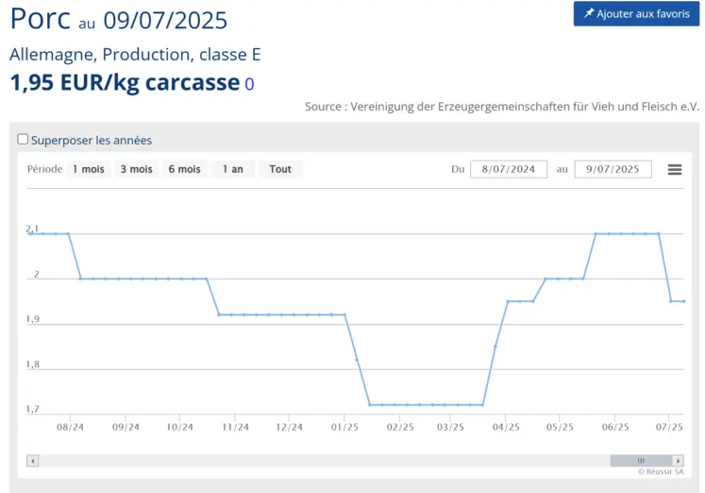Click the 1,95 EUR/kg carcasse price
705x493 pixels.
coord(125,83)
